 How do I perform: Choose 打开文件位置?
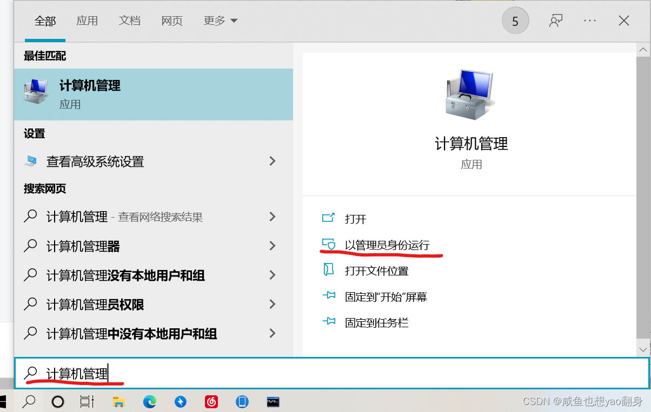tap(376, 271)
